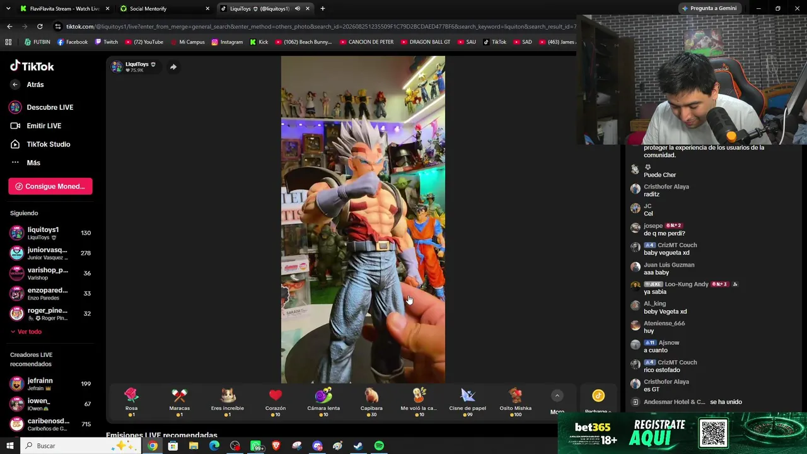Image resolution: width=807 pixels, height=454 pixels.
Task: Mute audio on the LiquiToys tab
Action: [x=297, y=9]
